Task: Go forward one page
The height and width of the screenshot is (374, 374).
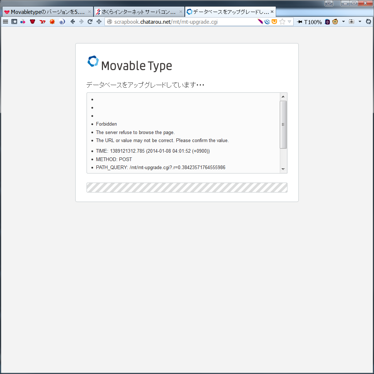Action: [81, 22]
